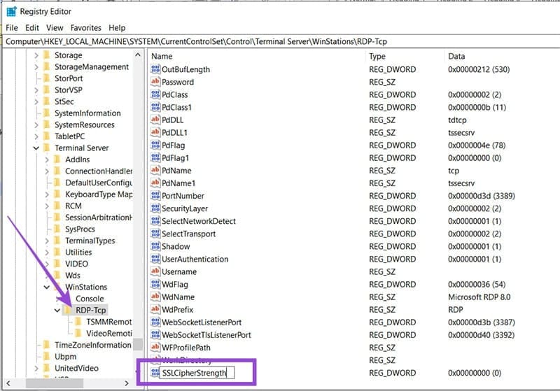Expand the StorVSP tree node

coord(36,90)
